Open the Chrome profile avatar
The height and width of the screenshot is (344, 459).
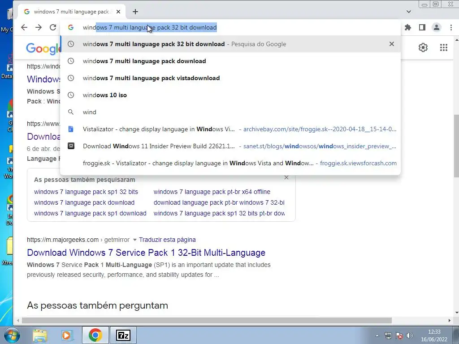[x=437, y=27]
